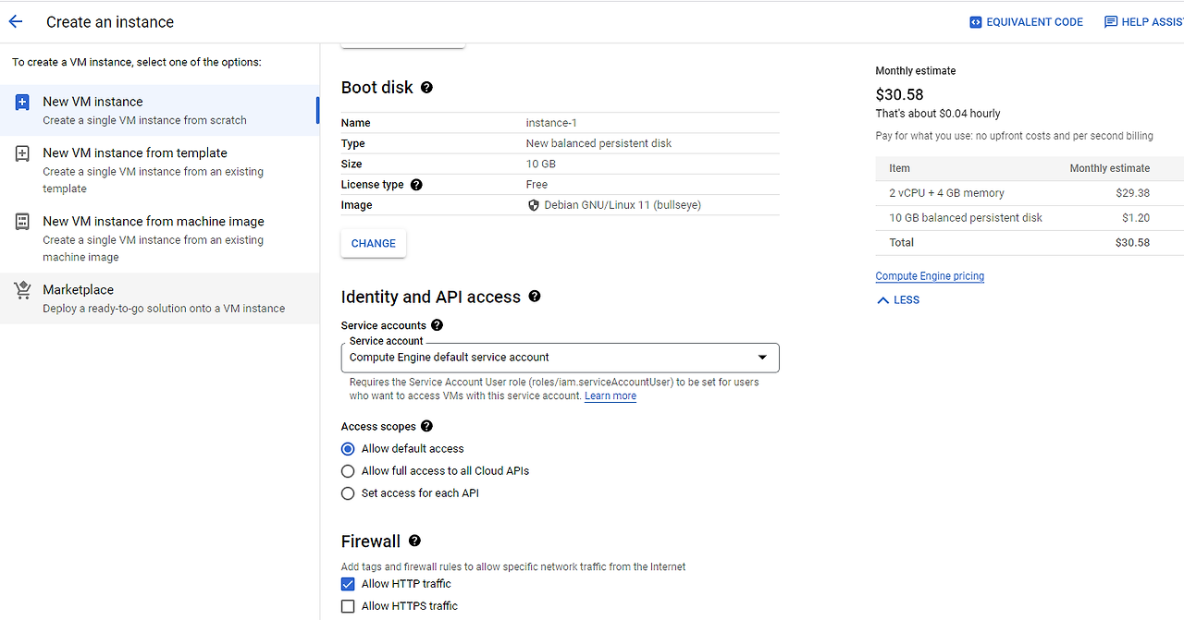Click the Firewall help icon
Screen dimensions: 1184x620
[414, 541]
